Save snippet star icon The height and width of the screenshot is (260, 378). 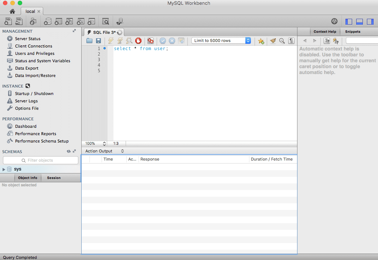(x=261, y=41)
